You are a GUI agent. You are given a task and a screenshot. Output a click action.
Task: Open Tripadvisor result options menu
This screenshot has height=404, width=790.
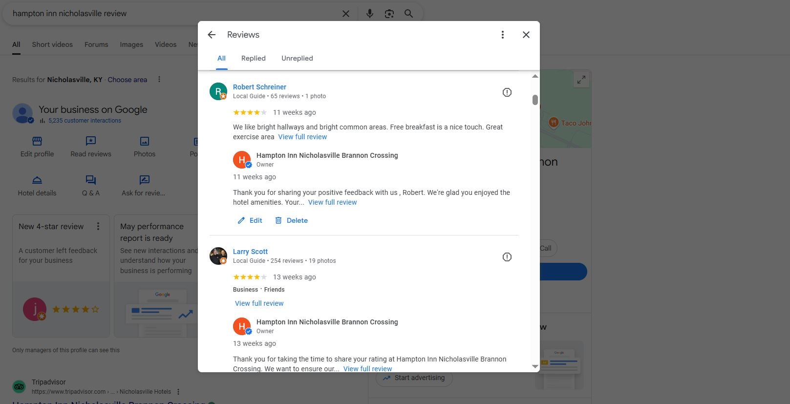click(178, 392)
